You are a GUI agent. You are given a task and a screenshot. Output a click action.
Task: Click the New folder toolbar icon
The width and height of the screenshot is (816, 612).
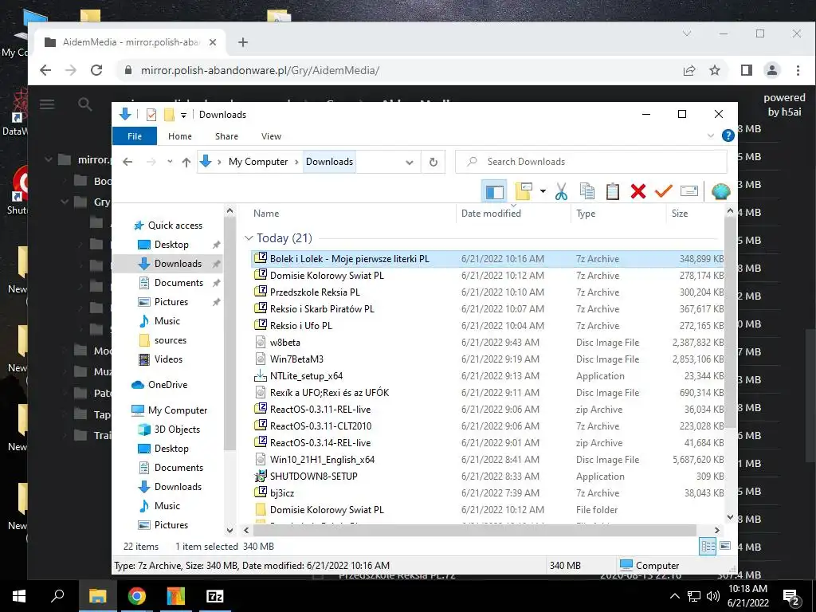coord(524,191)
